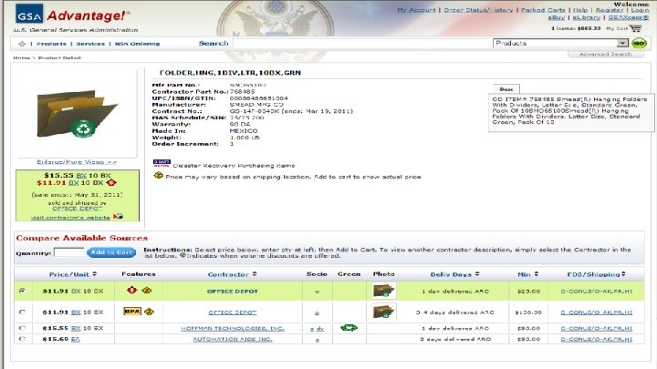
Task: Open FOB shipping link in Hoffman Technologies row
Action: click(x=596, y=328)
